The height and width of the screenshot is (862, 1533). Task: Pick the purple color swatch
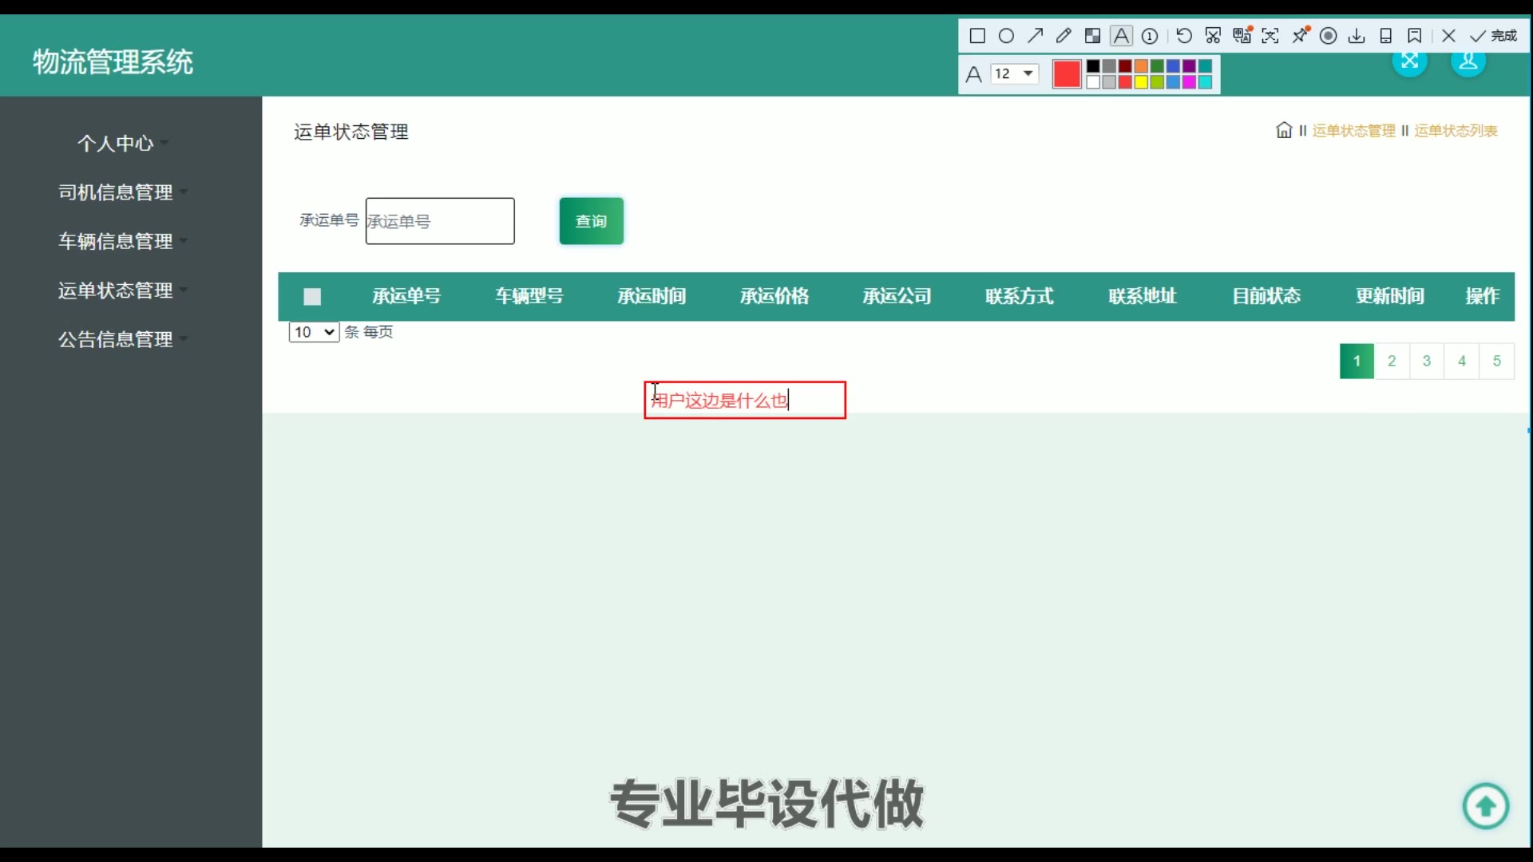[x=1189, y=66]
